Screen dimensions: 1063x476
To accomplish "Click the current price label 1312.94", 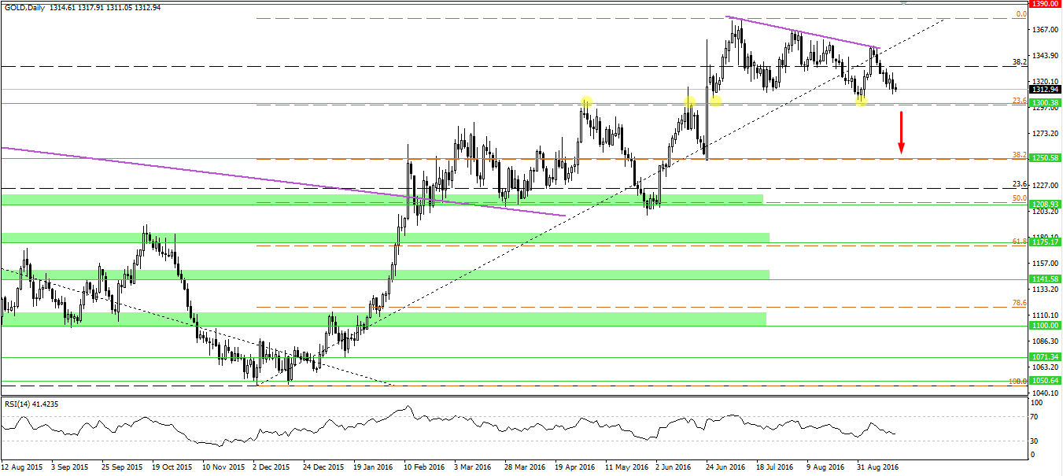I will pos(1044,90).
